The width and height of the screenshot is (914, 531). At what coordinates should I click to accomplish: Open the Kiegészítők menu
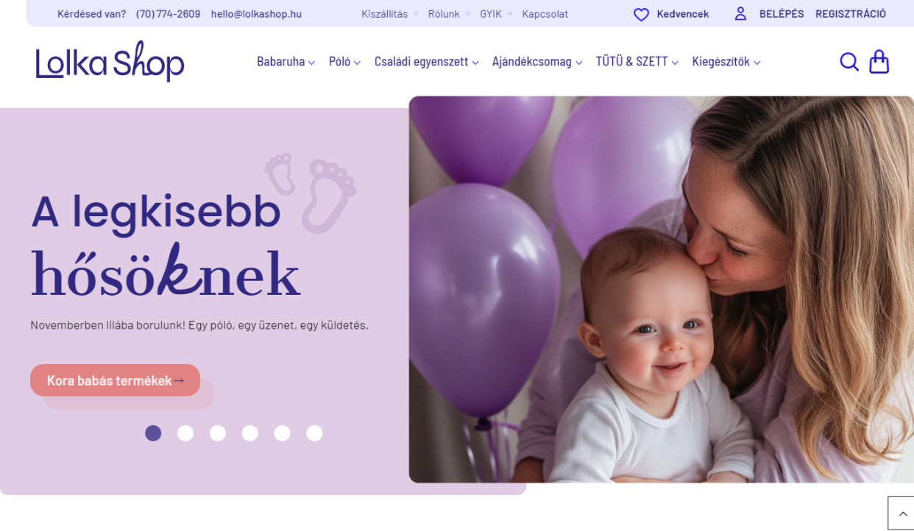click(726, 62)
